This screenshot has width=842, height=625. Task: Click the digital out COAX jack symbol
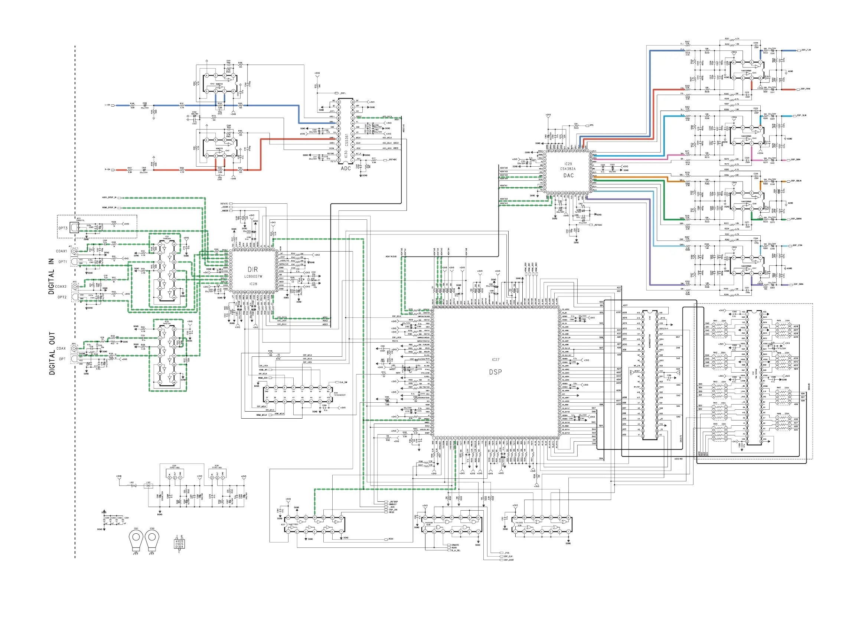click(x=75, y=349)
